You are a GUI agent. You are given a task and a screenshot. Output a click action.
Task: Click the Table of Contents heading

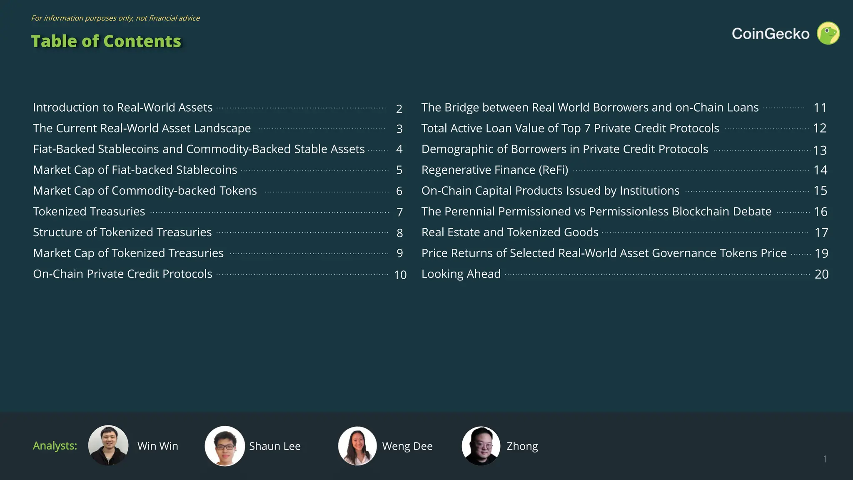(106, 41)
